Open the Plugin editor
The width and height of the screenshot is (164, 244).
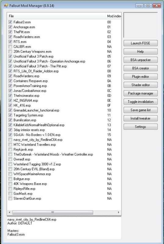click(140, 77)
